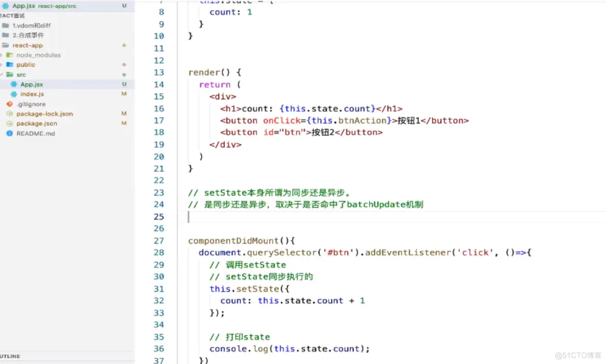The height and width of the screenshot is (364, 606).
Task: Click onClick attribute on line 17
Action: [282, 121]
